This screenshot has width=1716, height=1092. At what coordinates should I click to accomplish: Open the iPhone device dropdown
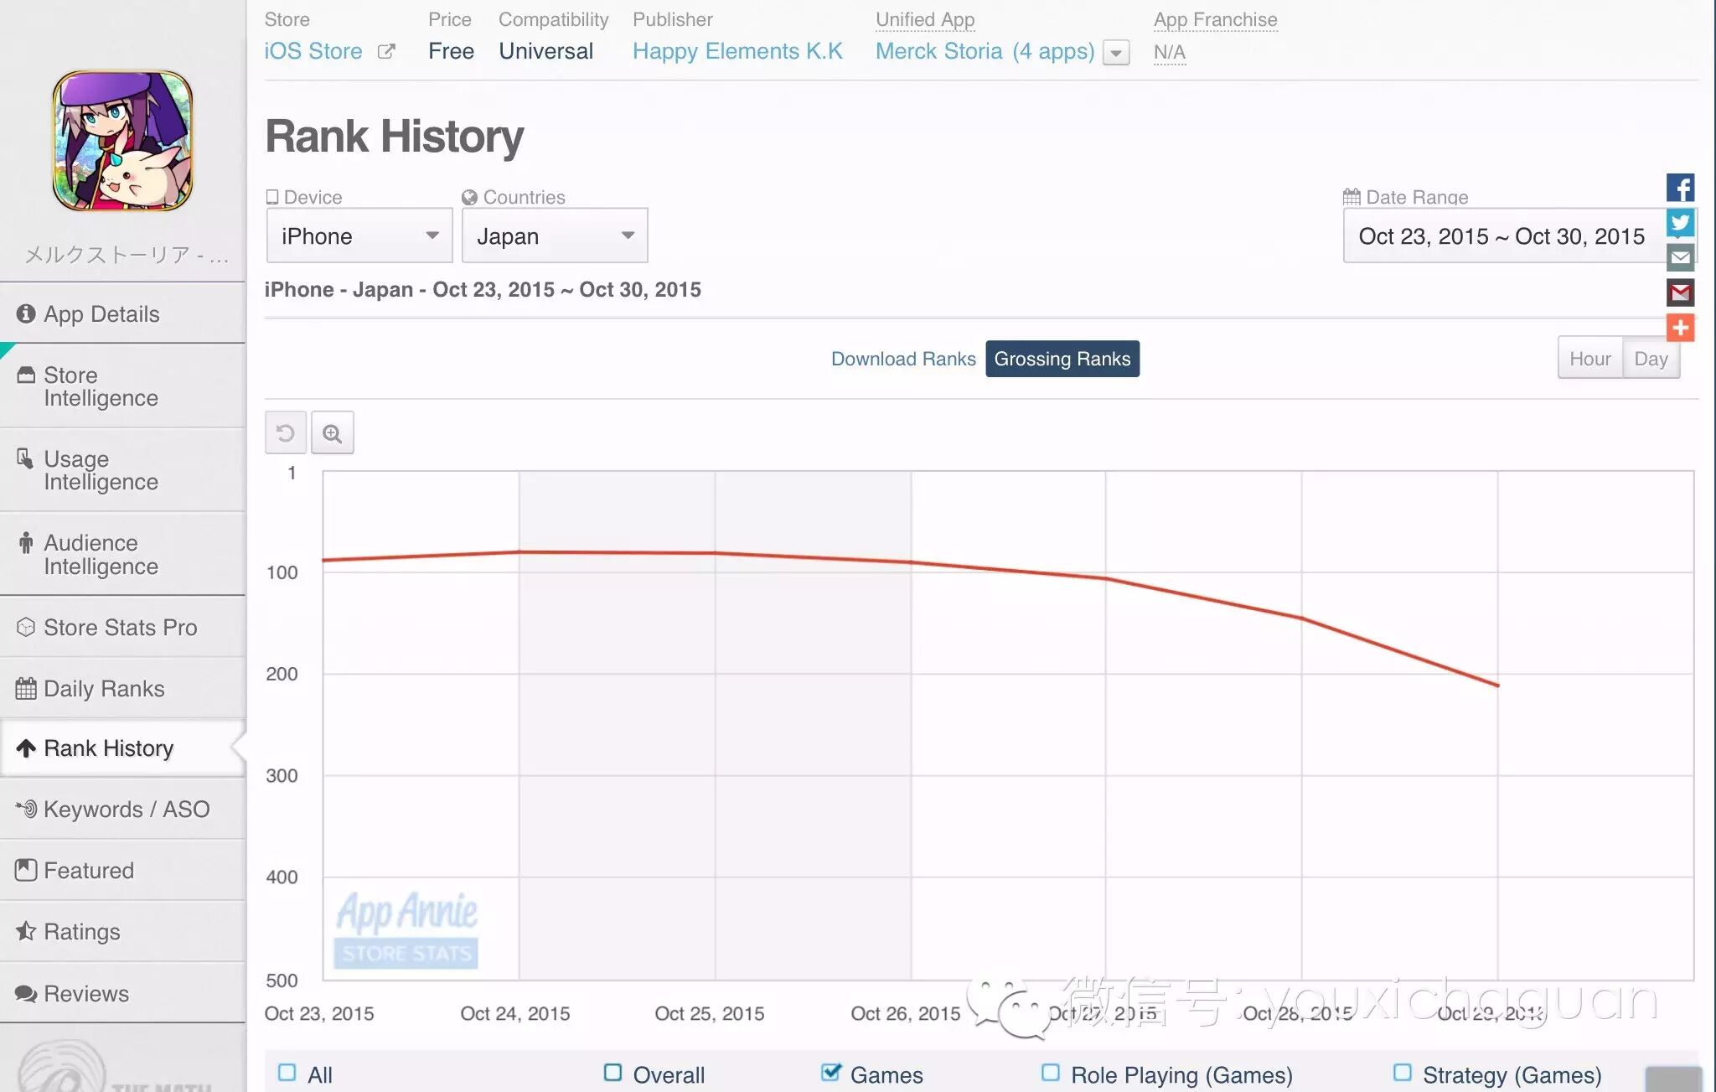pyautogui.click(x=359, y=236)
